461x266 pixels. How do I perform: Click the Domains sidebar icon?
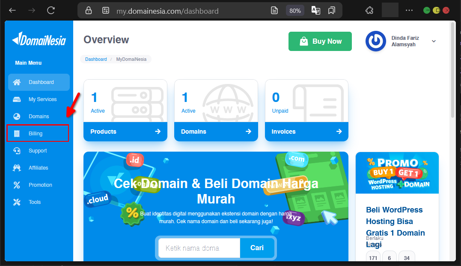pyautogui.click(x=17, y=116)
